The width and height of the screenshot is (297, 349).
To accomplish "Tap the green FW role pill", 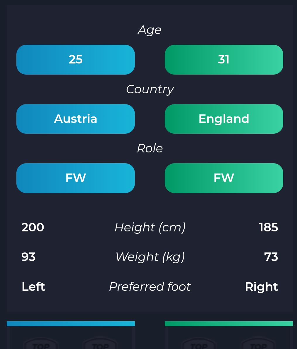I will point(224,178).
